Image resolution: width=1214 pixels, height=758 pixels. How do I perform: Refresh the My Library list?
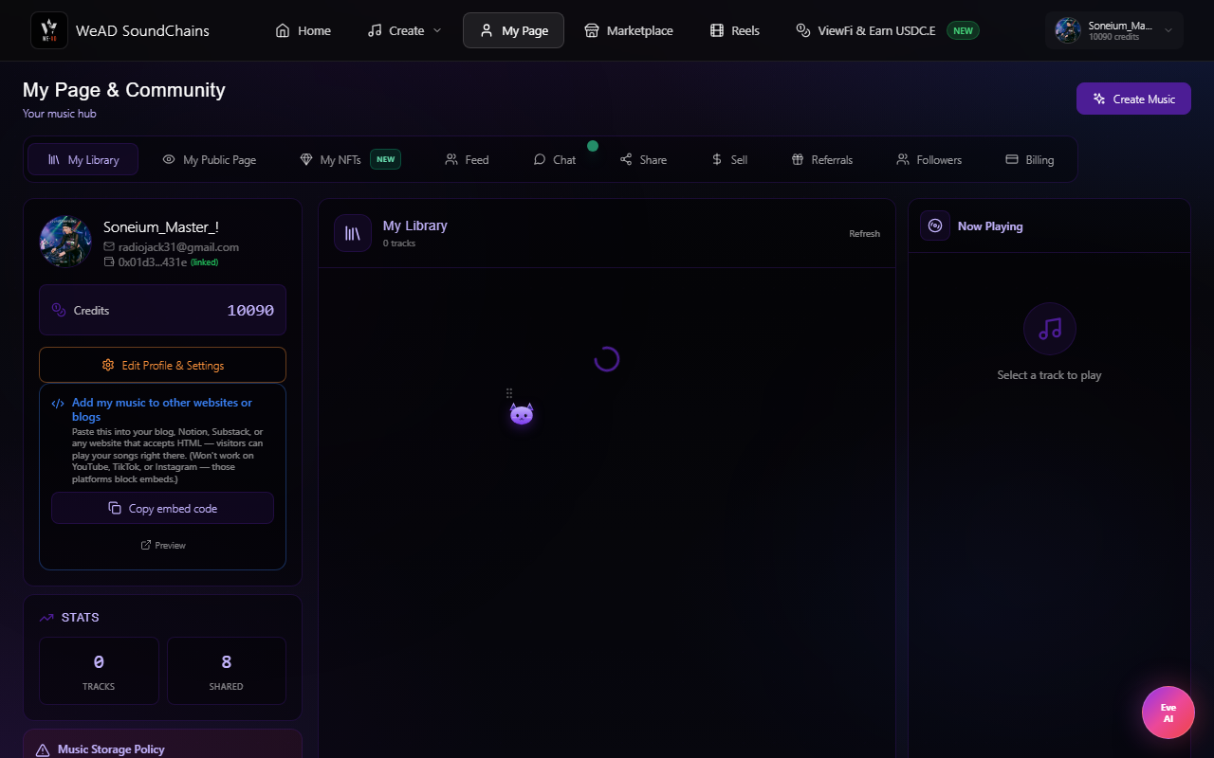[864, 233]
